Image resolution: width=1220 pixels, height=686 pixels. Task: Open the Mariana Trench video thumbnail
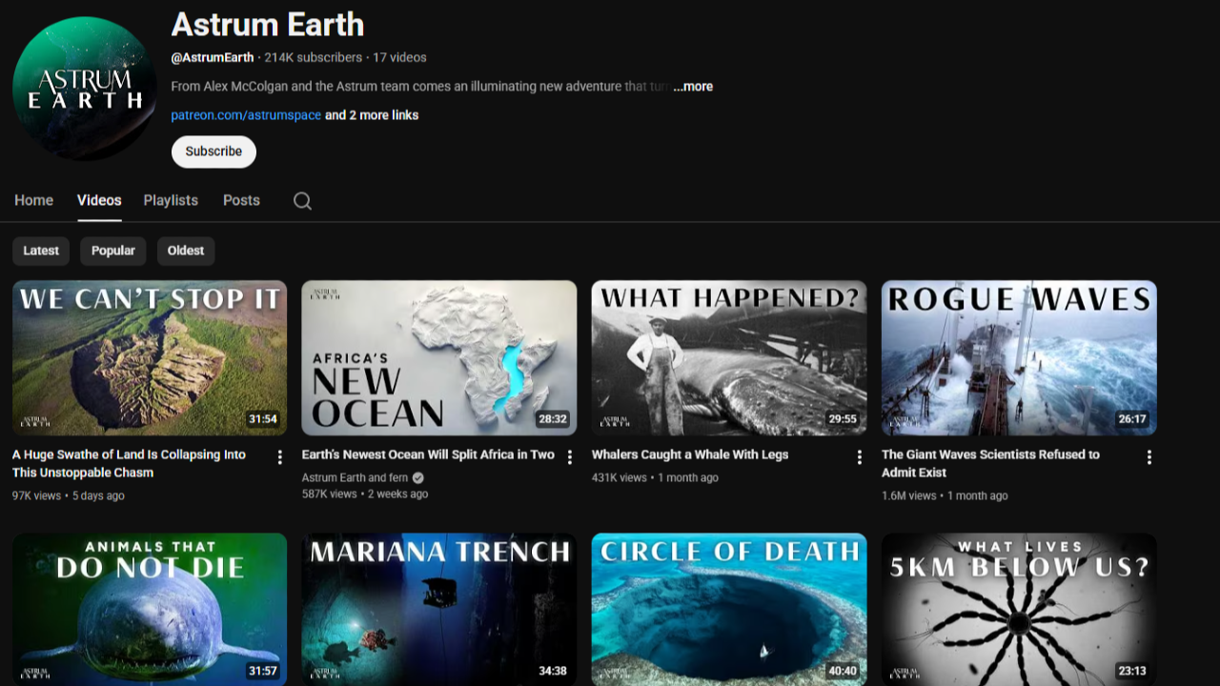(x=438, y=610)
